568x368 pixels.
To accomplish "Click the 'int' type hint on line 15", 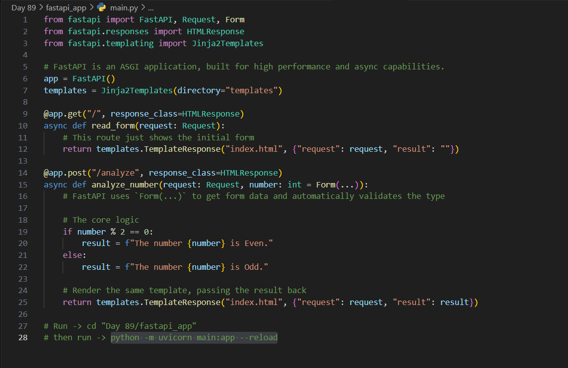I will [x=294, y=184].
